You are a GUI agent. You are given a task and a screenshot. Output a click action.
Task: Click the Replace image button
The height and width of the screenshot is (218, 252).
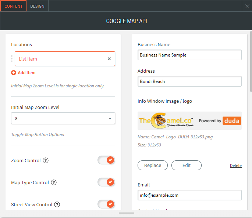pos(153,166)
